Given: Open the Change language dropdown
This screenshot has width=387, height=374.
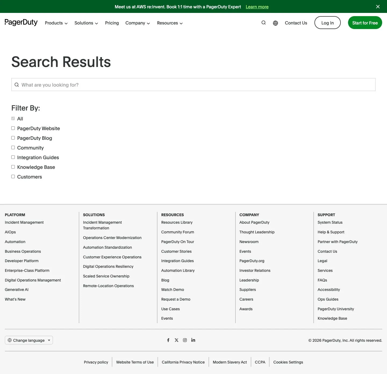Looking at the screenshot, I should point(29,340).
